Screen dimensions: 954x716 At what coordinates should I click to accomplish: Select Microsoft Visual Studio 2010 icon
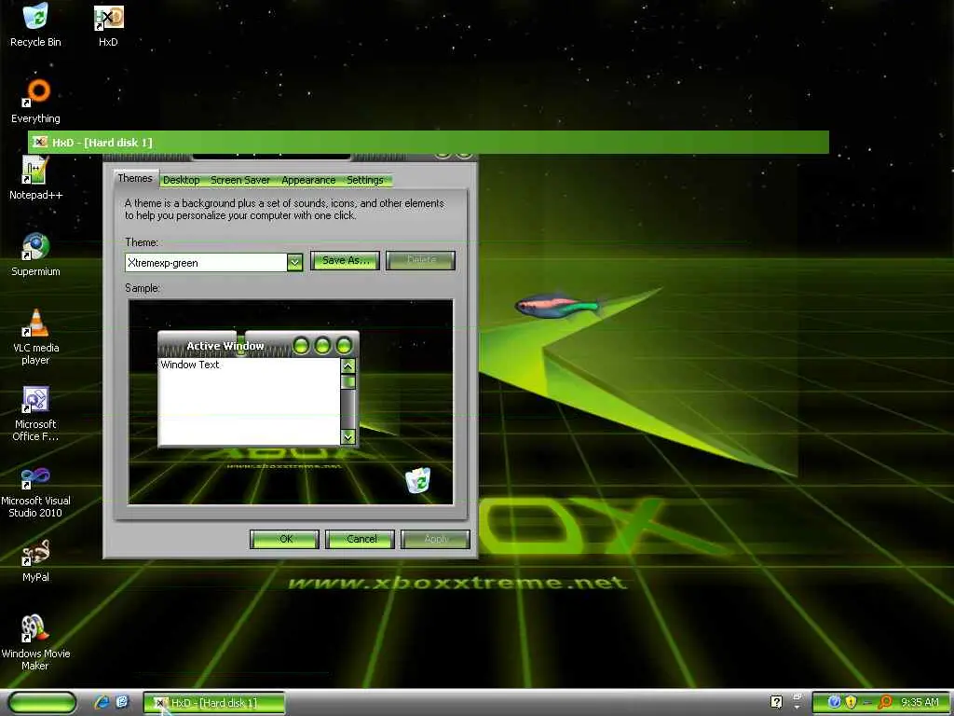click(36, 490)
